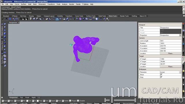Toggle the Wallpaper Show checkbox

click(x=161, y=75)
